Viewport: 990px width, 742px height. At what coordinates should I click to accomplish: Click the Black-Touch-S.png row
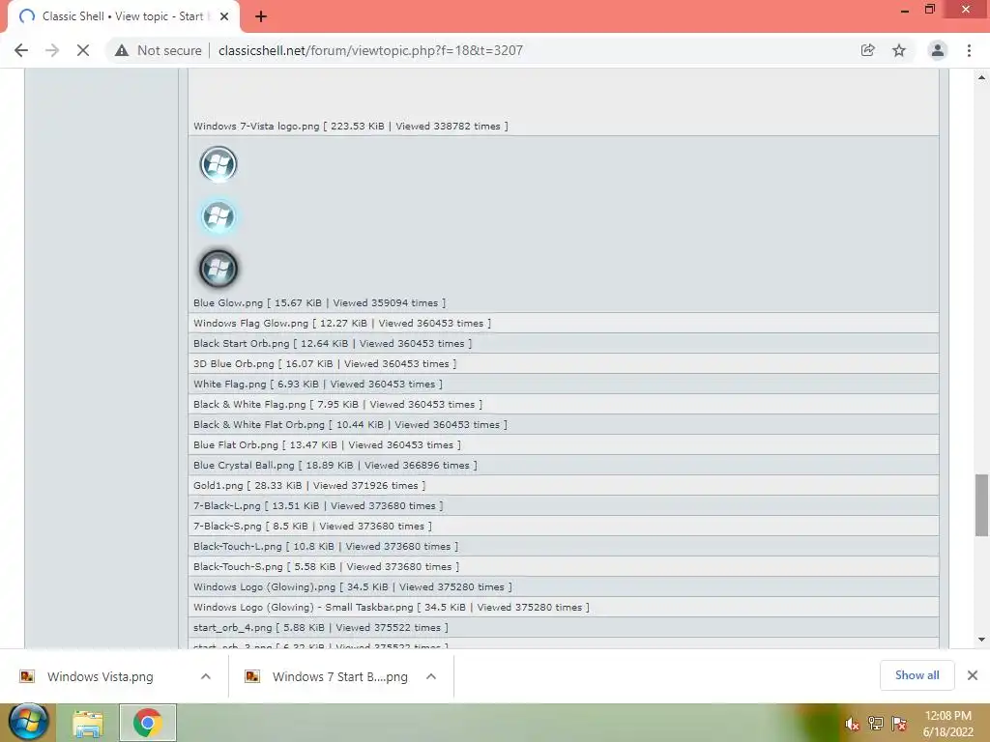point(564,566)
